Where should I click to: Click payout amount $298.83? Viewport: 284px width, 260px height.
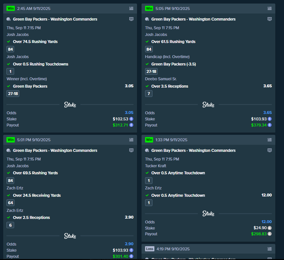(259, 234)
